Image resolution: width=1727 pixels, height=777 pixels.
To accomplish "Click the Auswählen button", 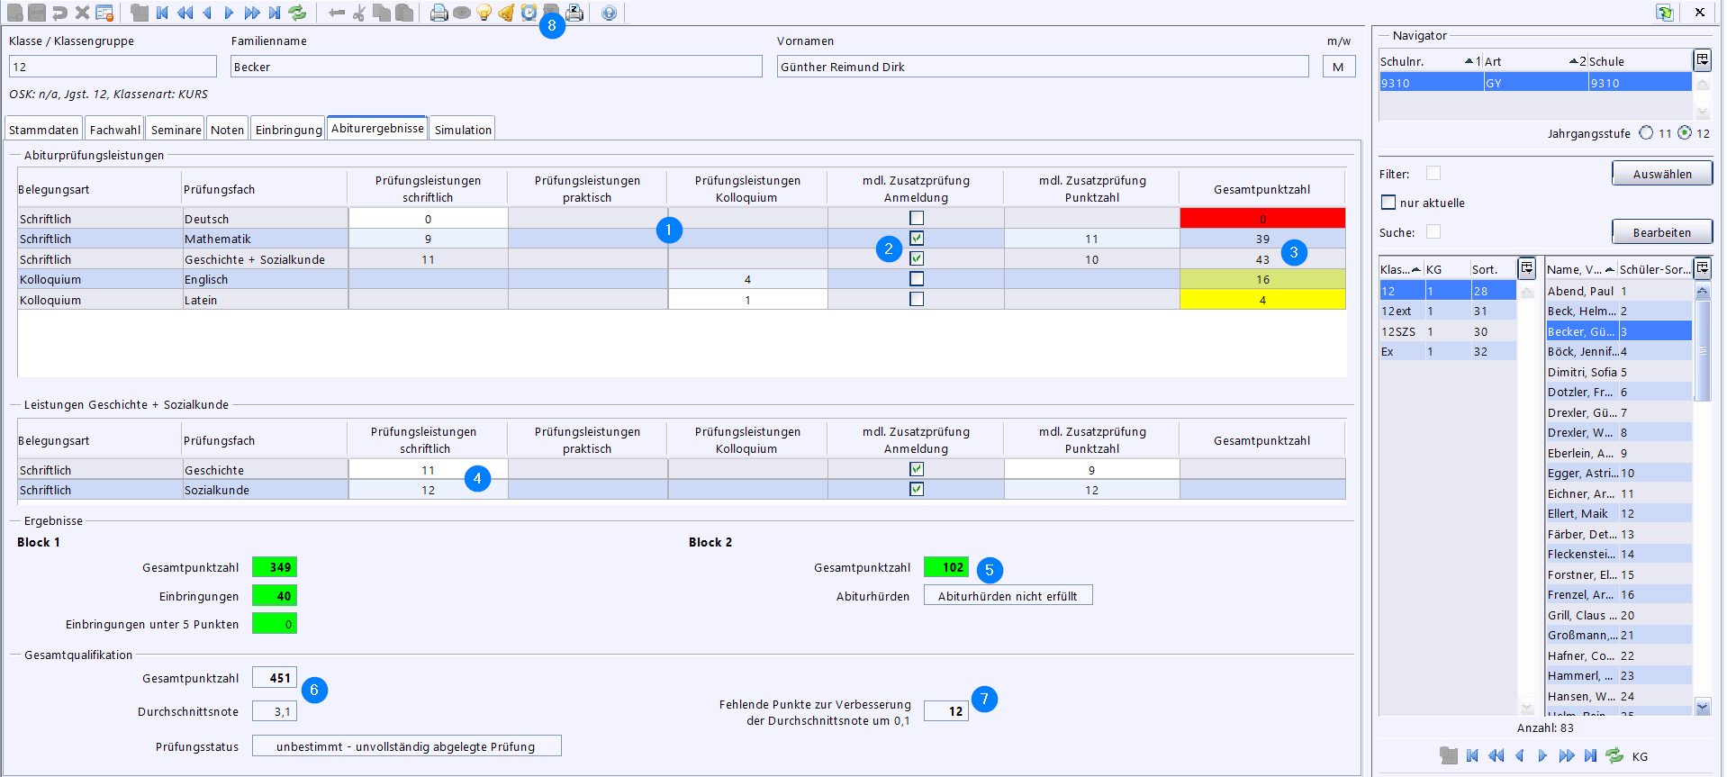I will [1662, 174].
